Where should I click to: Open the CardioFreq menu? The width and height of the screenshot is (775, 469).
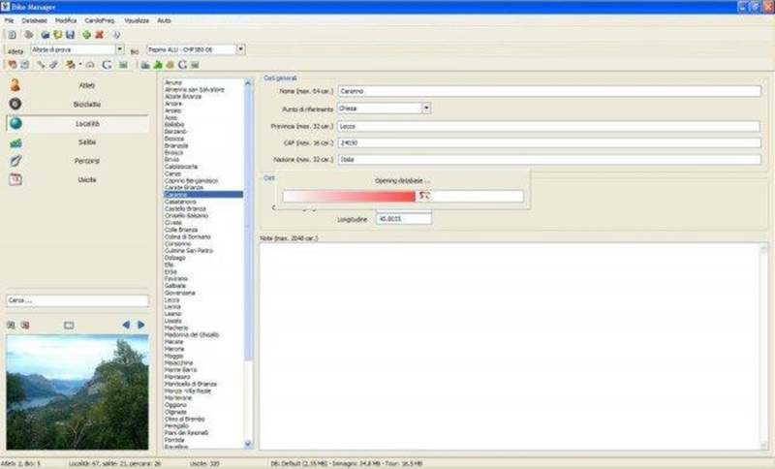point(100,20)
